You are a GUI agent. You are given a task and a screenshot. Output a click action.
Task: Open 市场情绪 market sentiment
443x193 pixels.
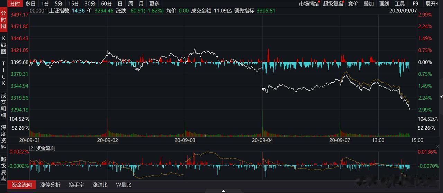(309, 4)
